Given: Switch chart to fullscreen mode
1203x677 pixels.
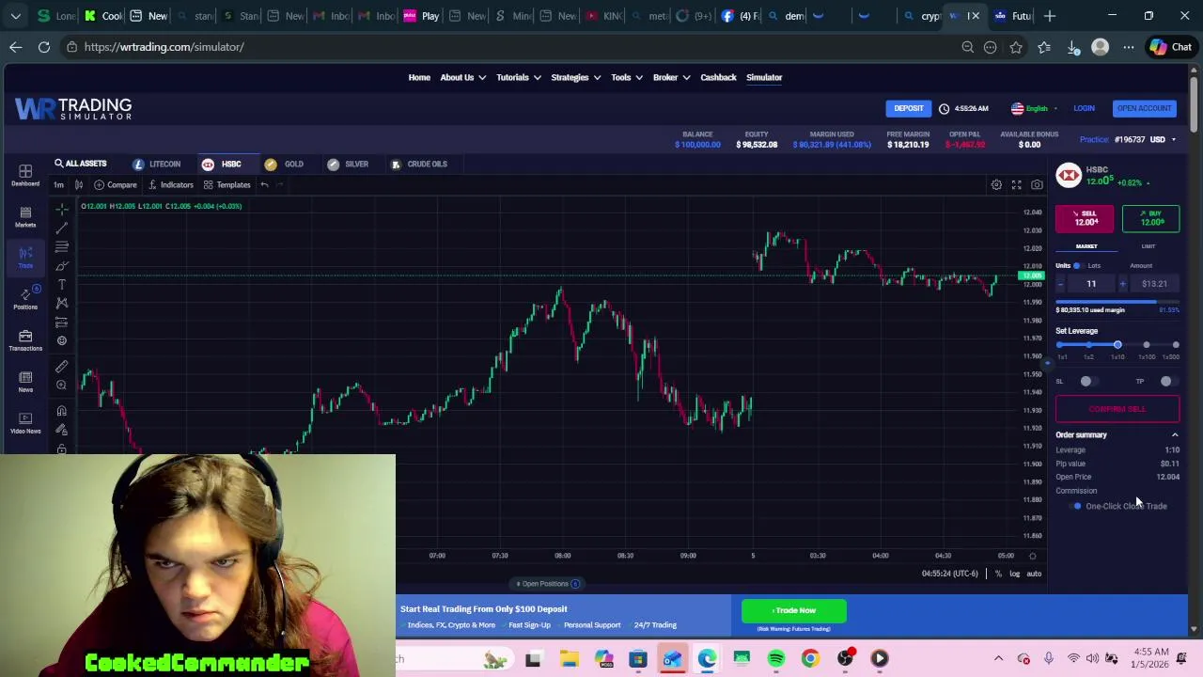Looking at the screenshot, I should 1016,185.
